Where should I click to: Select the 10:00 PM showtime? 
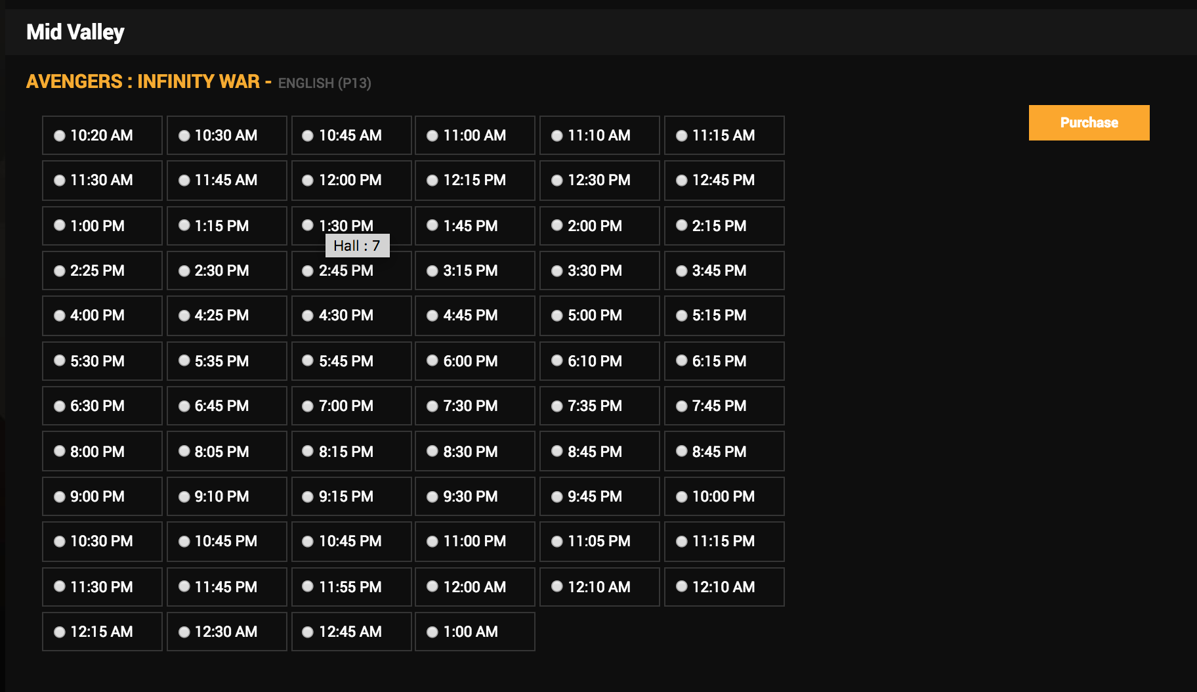coord(682,497)
